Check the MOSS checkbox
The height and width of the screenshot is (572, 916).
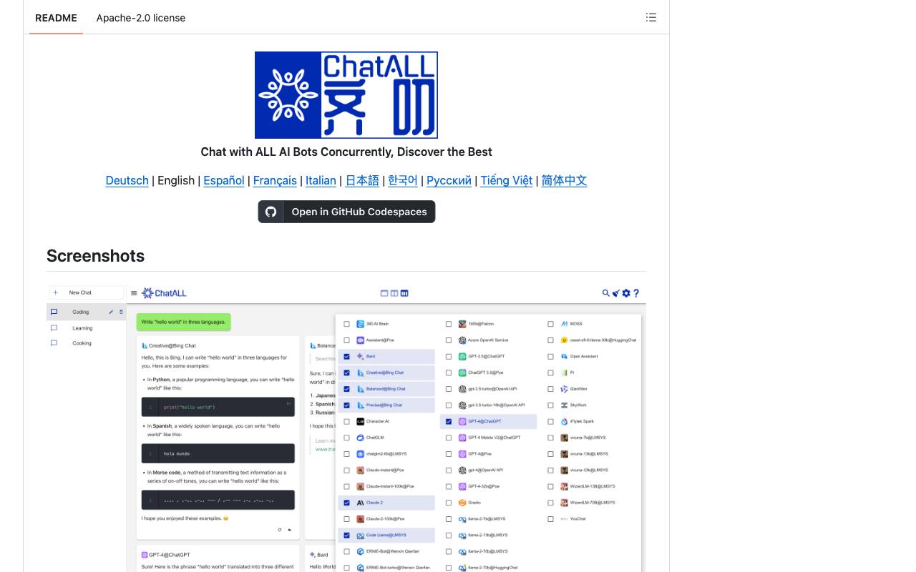click(x=550, y=324)
